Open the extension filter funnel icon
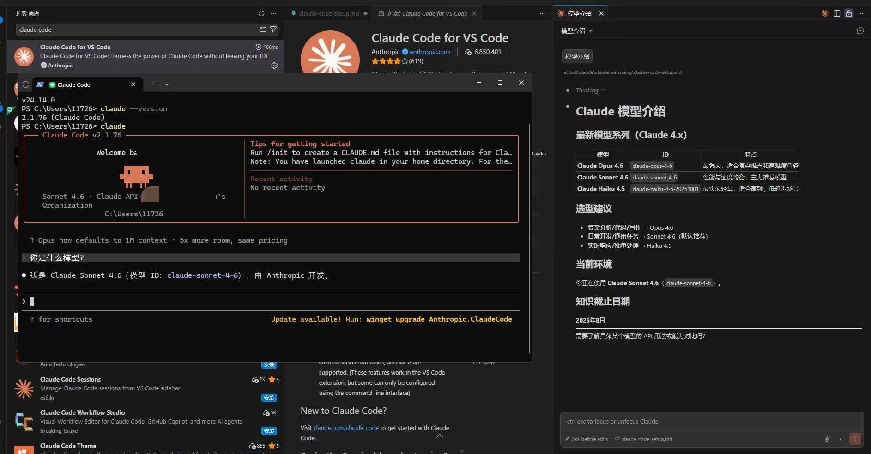Screen dimensions: 871x454 273,30
